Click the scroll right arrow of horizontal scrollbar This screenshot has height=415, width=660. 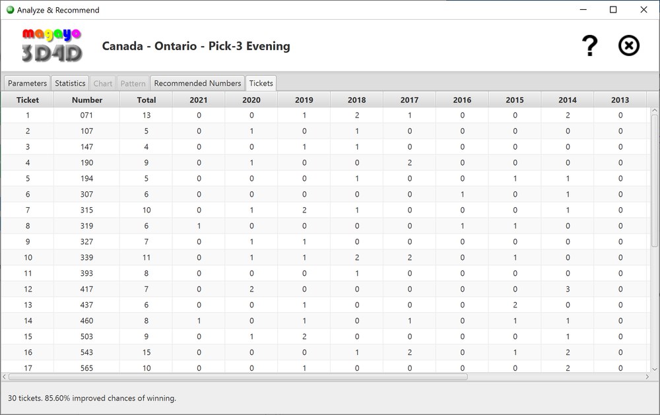646,377
